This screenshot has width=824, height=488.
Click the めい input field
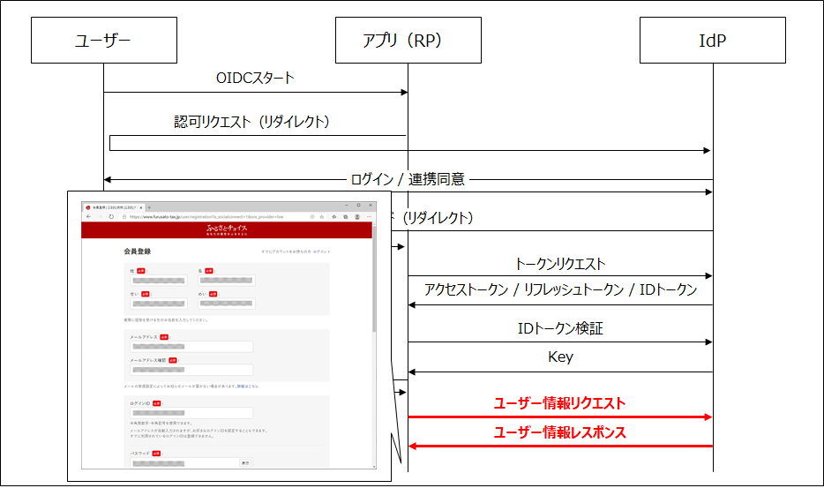coord(227,304)
